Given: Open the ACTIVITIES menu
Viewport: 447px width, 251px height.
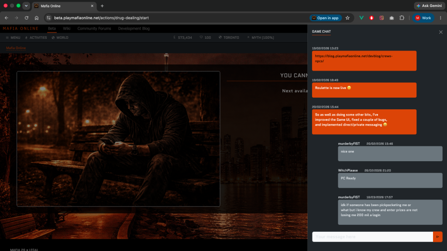Looking at the screenshot, I should pos(36,37).
